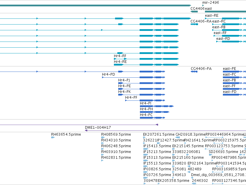This screenshot has width=246, height=185.
Task: Select the Hr4-PI protein label
Action: [x=145, y=103]
